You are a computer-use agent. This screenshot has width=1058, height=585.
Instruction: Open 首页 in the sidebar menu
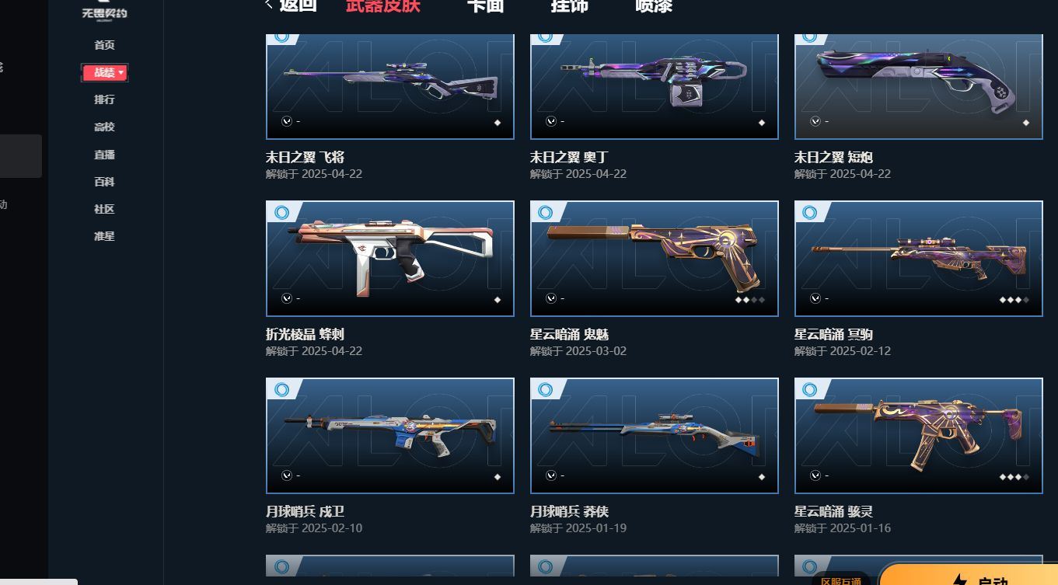click(x=104, y=46)
